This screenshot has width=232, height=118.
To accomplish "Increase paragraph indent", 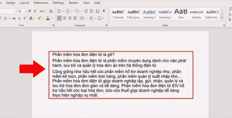I will (91, 11).
